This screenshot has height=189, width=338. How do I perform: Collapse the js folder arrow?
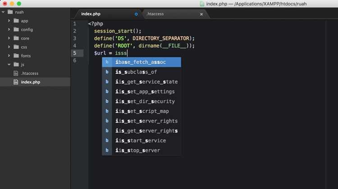click(x=9, y=65)
